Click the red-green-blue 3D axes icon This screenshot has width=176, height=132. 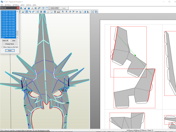click(32, 8)
